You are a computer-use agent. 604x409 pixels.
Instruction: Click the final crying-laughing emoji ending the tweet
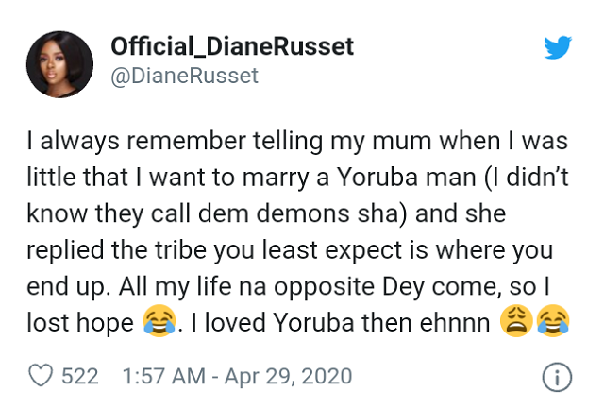coord(549,326)
